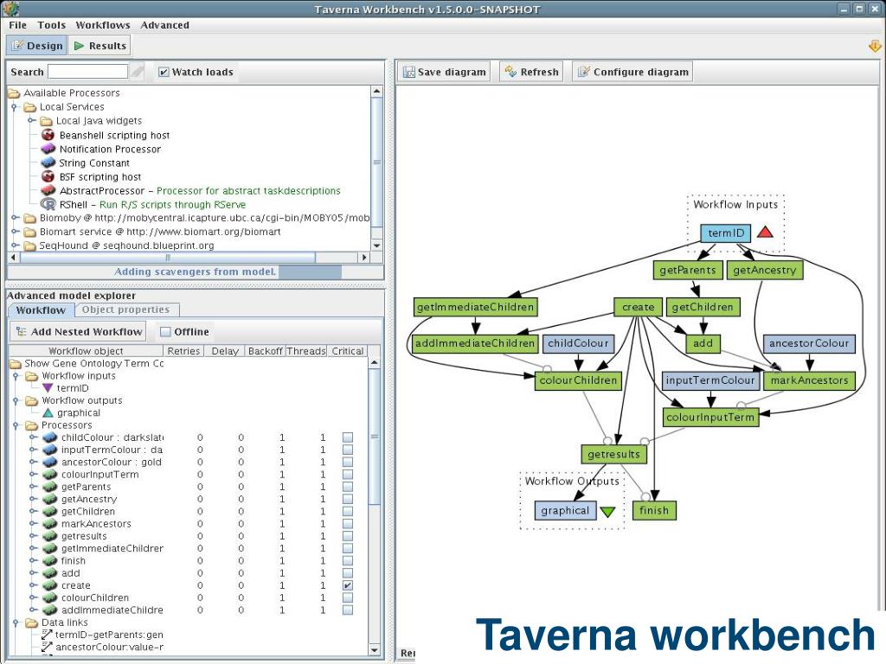Open the Advanced menu
This screenshot has width=886, height=664.
click(x=165, y=25)
